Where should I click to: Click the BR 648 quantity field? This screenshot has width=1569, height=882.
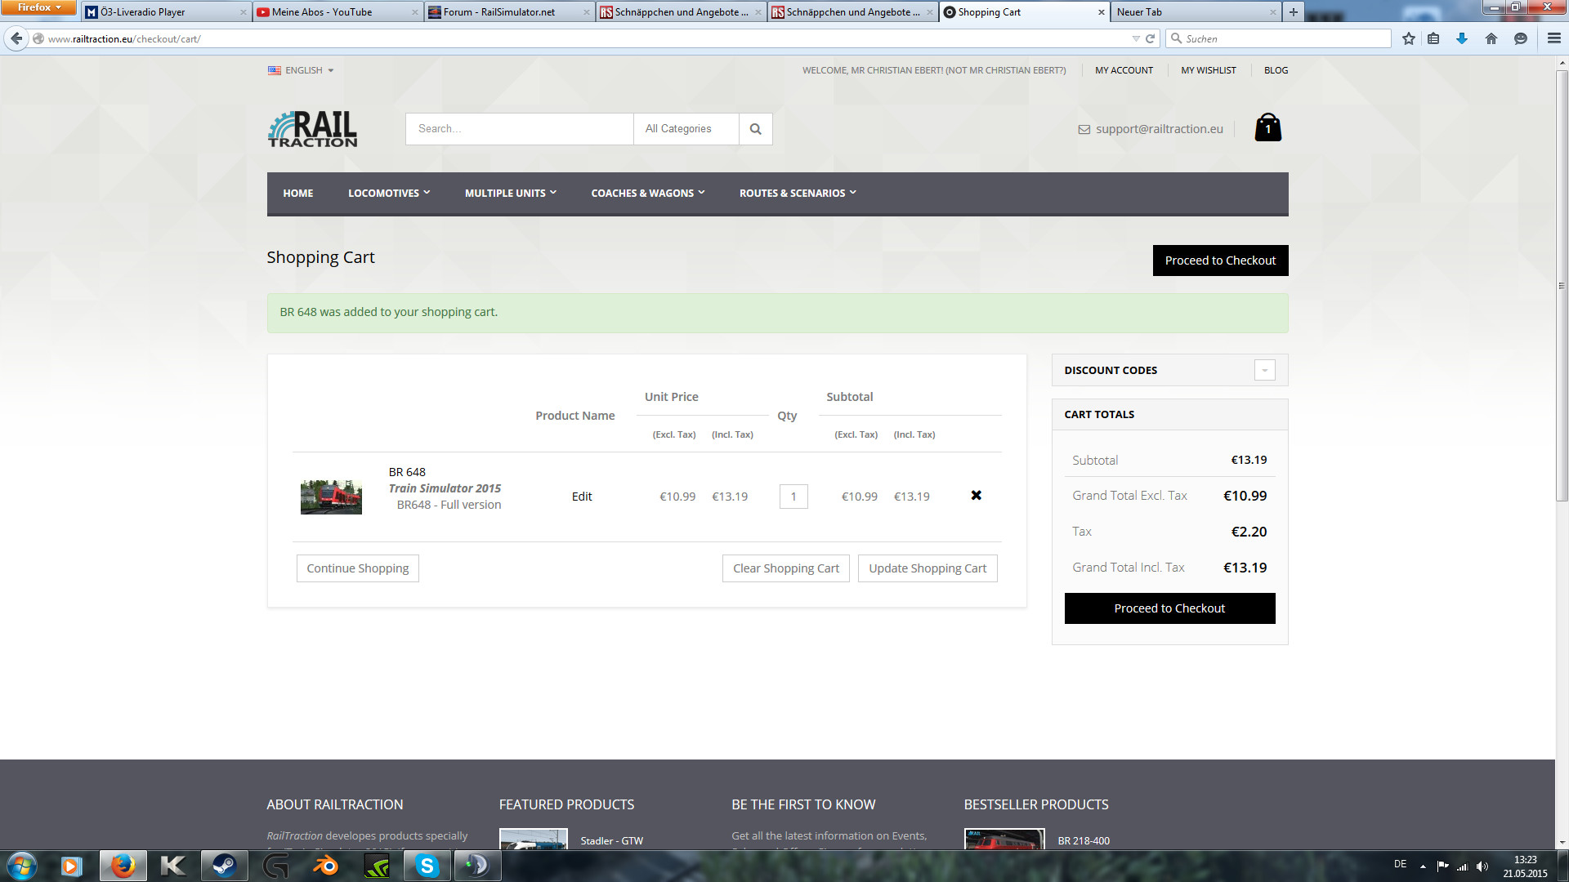coord(793,497)
